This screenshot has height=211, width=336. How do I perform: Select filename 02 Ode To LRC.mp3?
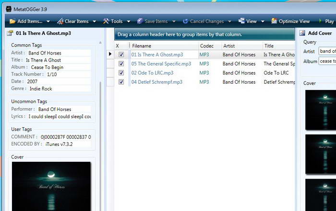[x=152, y=73]
